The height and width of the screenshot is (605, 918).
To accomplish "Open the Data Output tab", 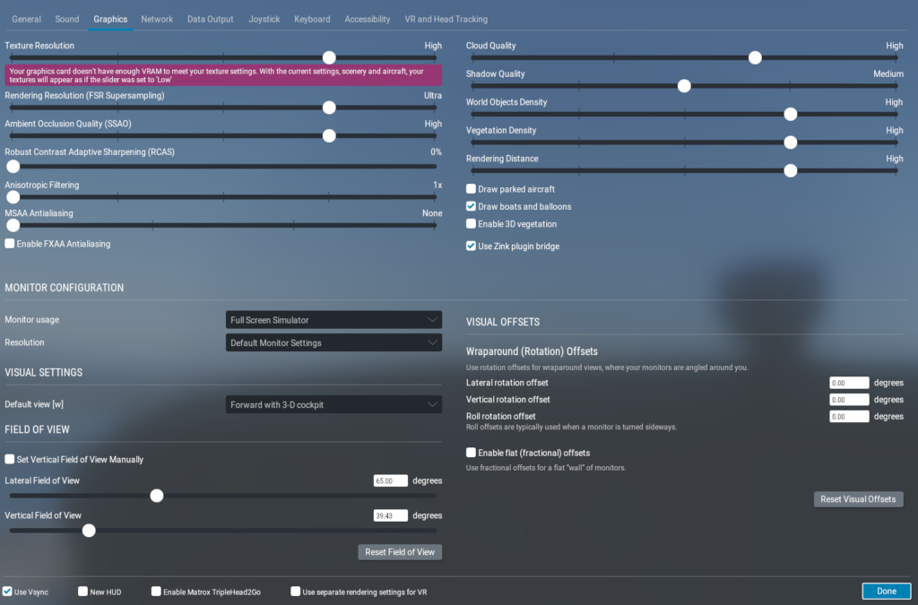I will [210, 20].
